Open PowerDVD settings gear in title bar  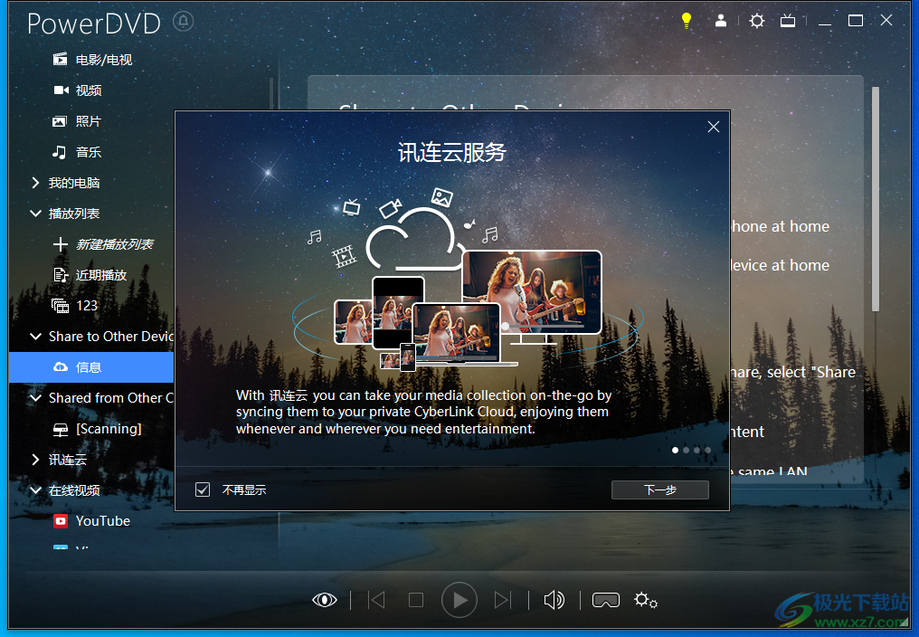click(757, 21)
